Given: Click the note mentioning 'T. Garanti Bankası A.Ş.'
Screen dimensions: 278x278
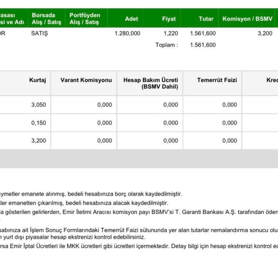Looking at the screenshot, I should [x=139, y=212].
